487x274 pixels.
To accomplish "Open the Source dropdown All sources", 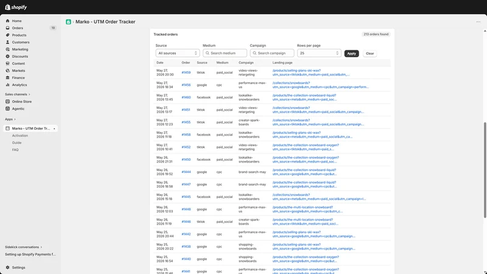I will point(178,53).
